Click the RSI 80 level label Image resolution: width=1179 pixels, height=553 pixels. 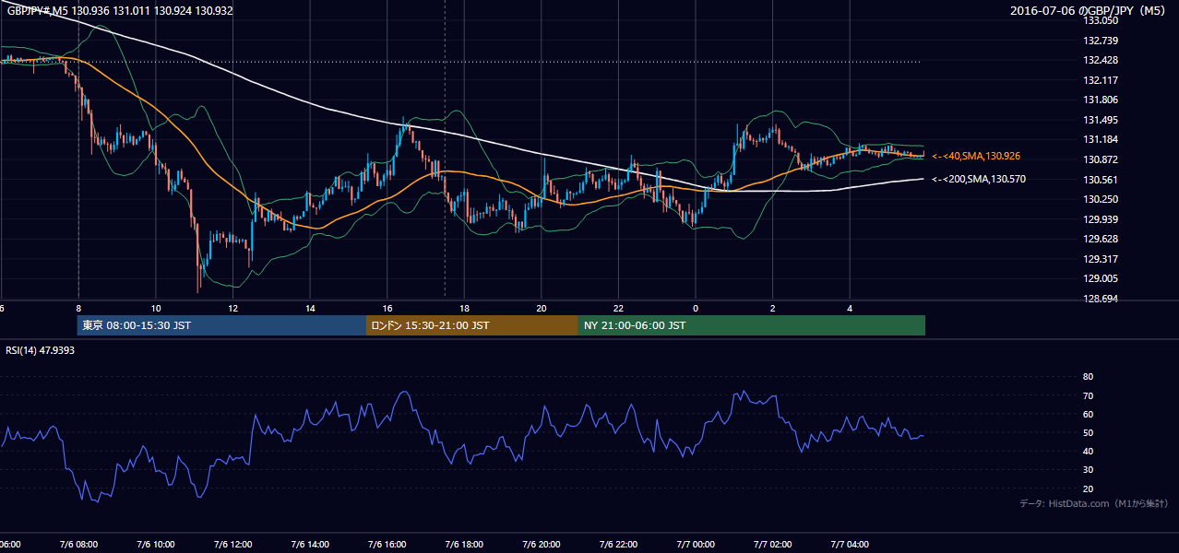coord(1088,377)
